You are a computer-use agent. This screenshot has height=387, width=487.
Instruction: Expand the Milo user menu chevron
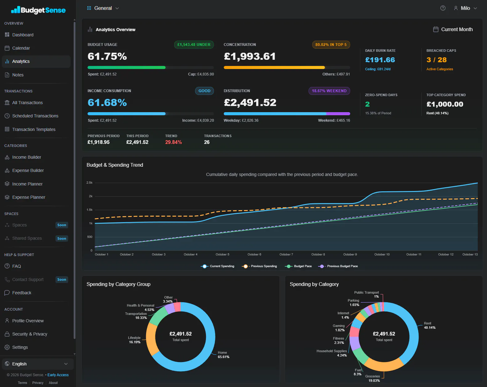click(475, 8)
